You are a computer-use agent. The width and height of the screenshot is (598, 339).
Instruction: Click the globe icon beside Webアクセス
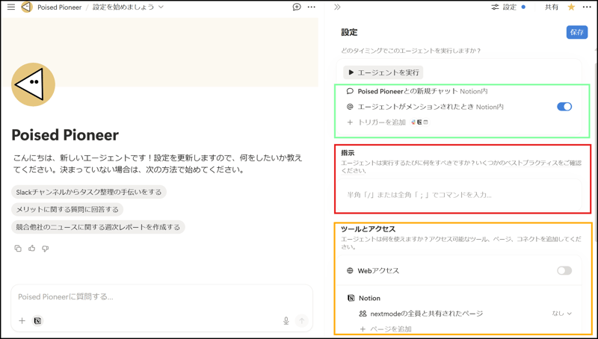point(350,271)
